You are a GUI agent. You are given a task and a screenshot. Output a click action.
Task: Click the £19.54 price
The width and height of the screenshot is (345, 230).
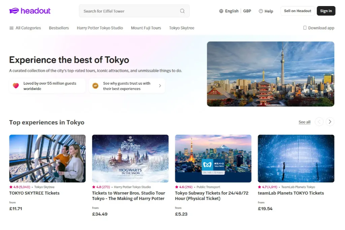pyautogui.click(x=265, y=209)
